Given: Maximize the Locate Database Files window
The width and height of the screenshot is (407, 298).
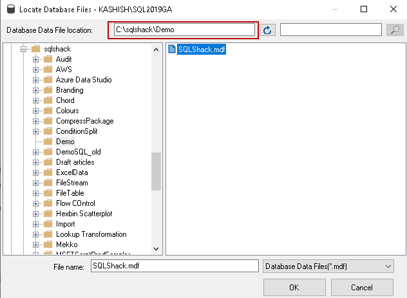Looking at the screenshot, I should click(x=364, y=10).
